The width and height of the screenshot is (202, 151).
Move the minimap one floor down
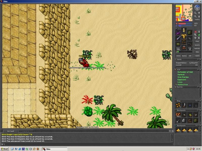[x=199, y=16]
